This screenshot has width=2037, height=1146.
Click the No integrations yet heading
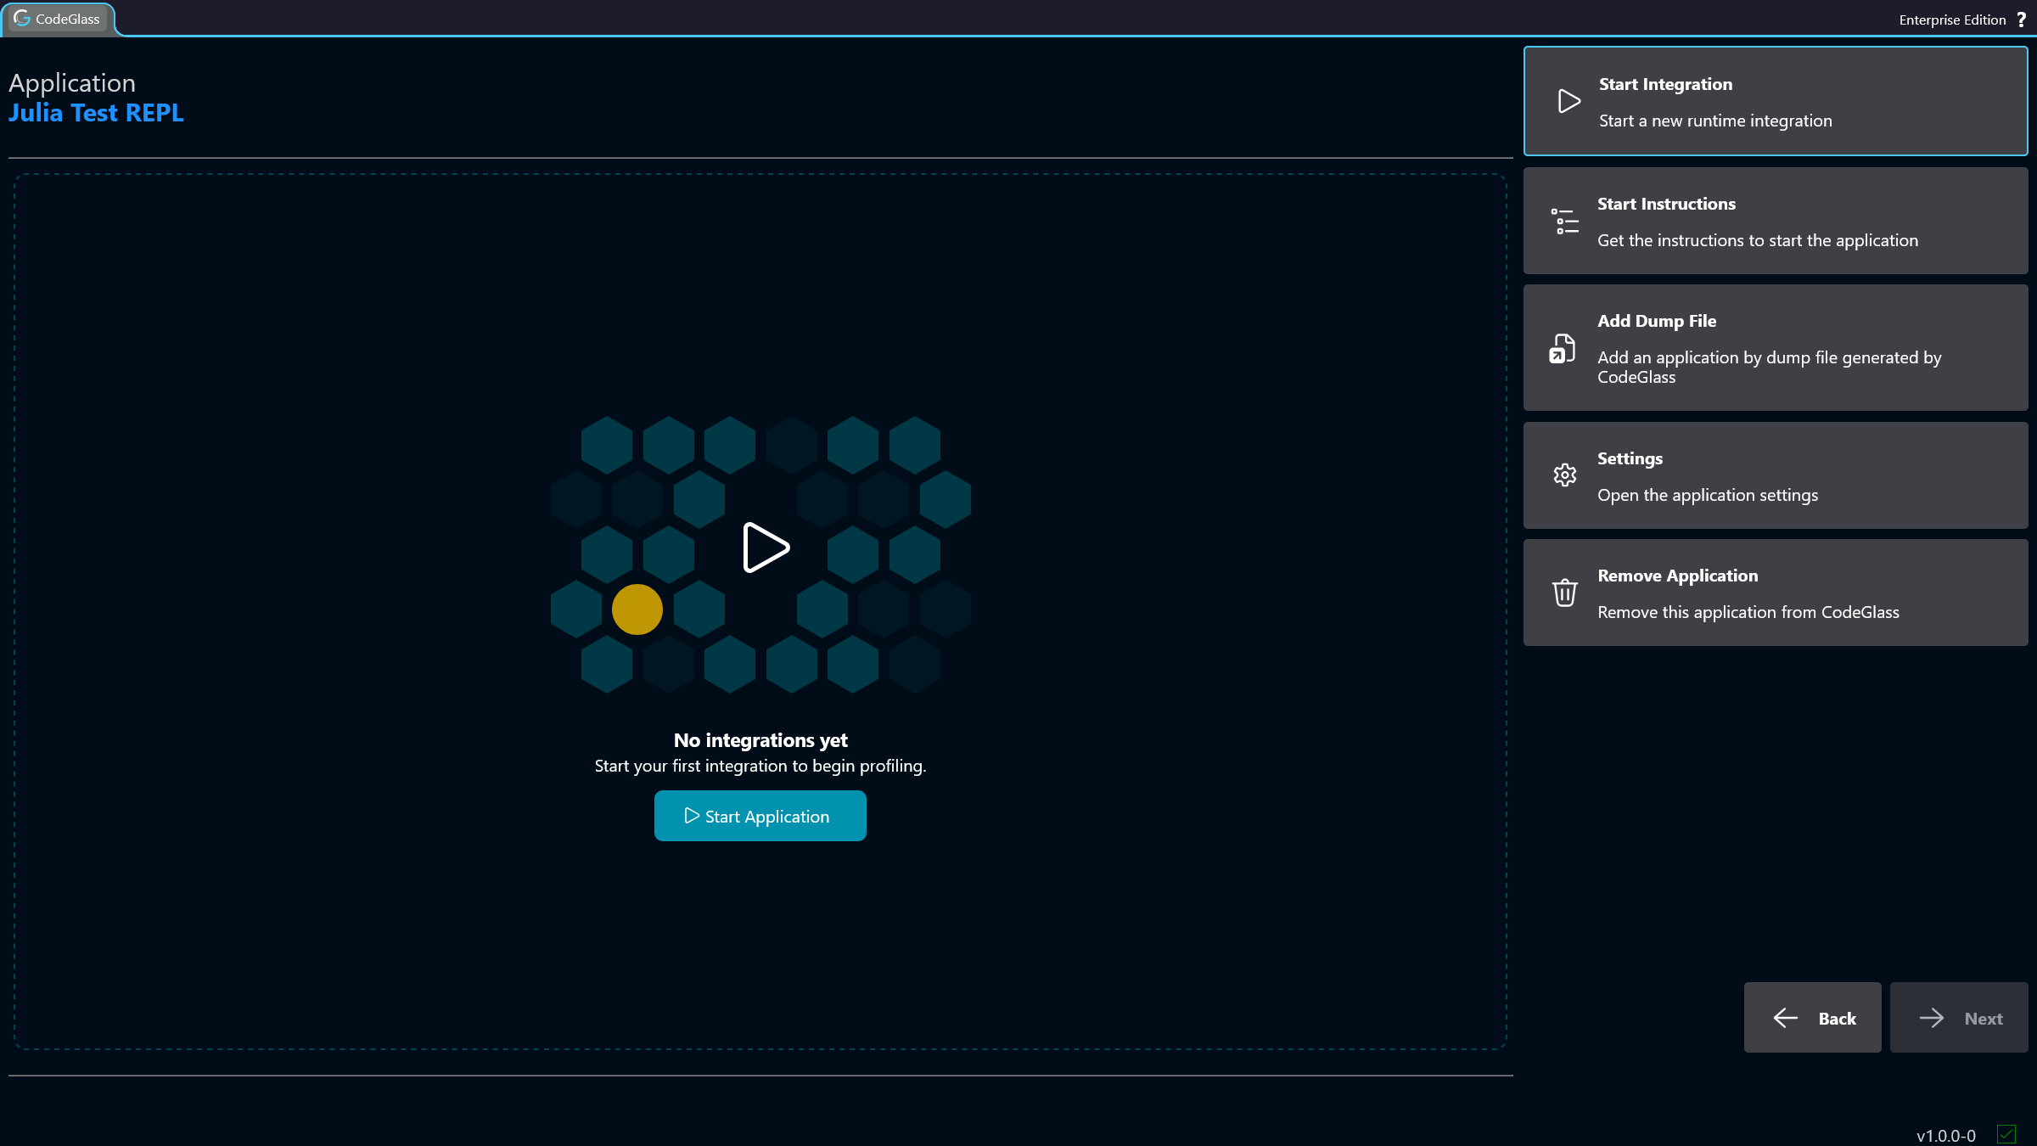tap(760, 740)
